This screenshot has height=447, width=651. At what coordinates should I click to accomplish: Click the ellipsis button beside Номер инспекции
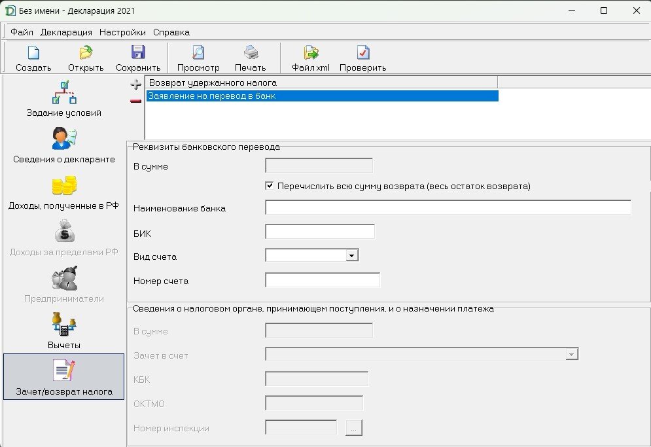(x=354, y=427)
